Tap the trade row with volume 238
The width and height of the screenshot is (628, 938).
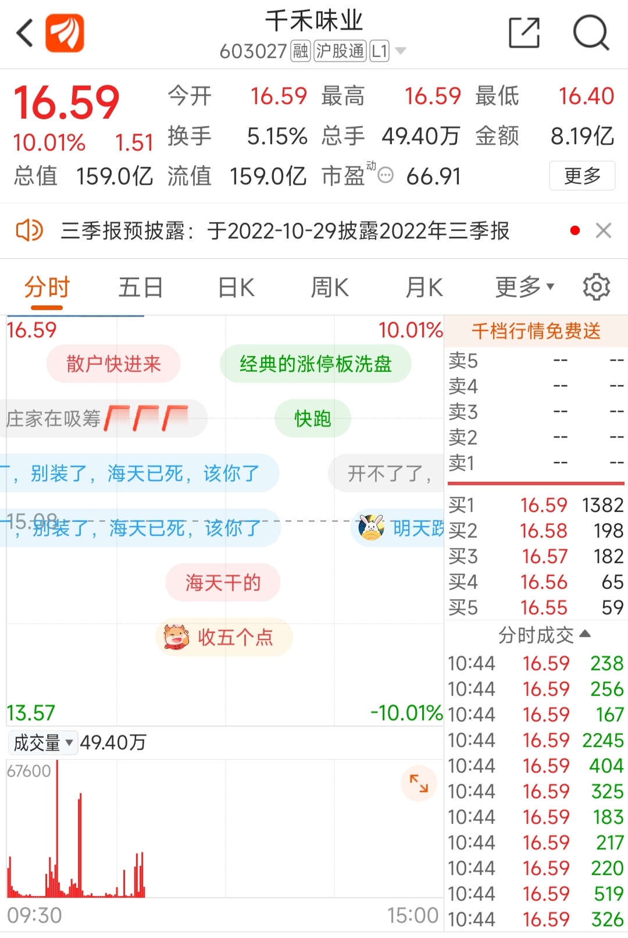point(536,663)
